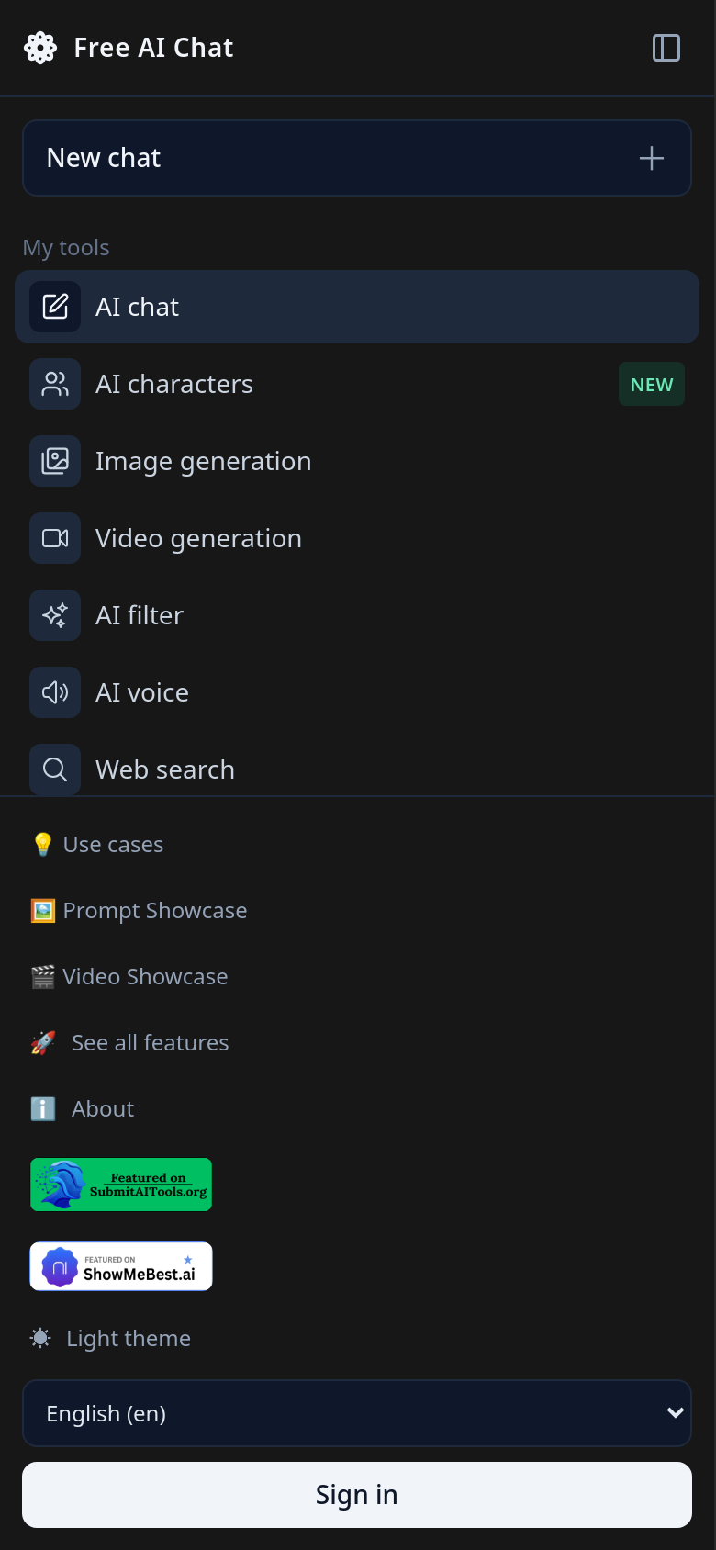
Task: Click the info icon beside About
Action: coord(42,1109)
